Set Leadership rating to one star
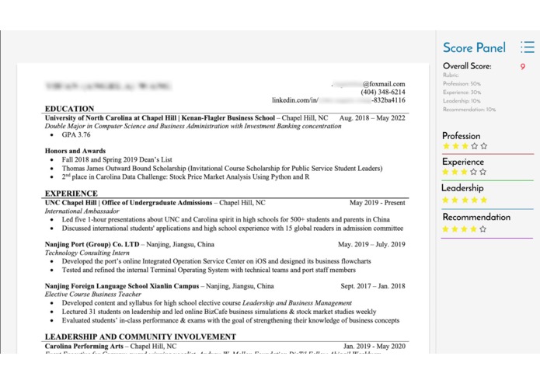The width and height of the screenshot is (540, 384). click(x=446, y=200)
